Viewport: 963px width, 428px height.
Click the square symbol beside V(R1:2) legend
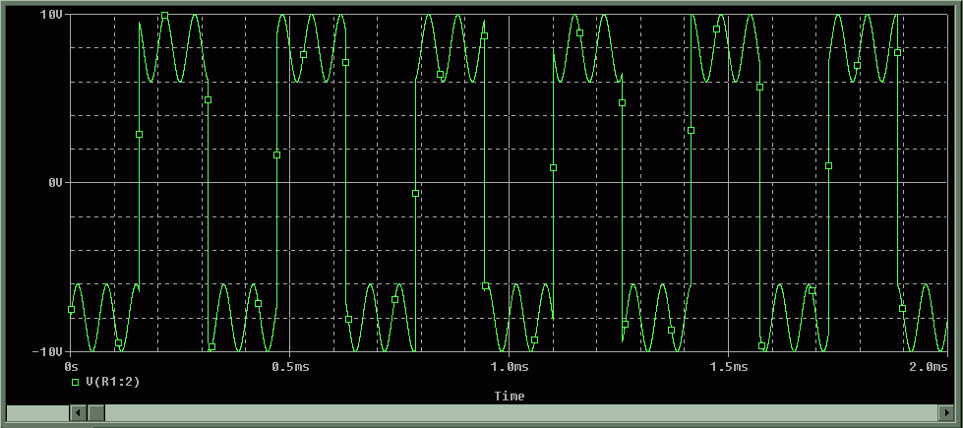[x=76, y=380]
